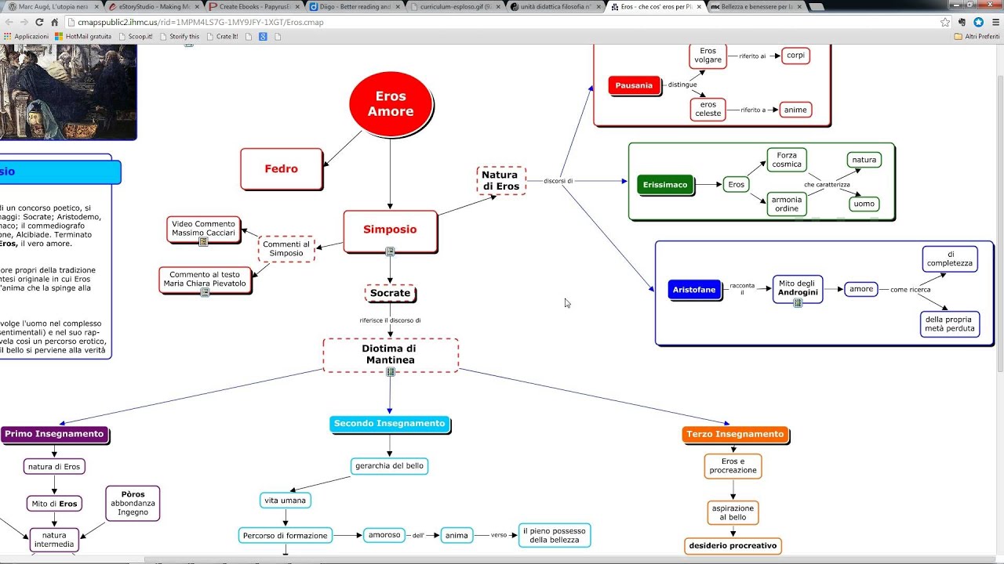Select the 'Forza cosmica' node

click(787, 160)
